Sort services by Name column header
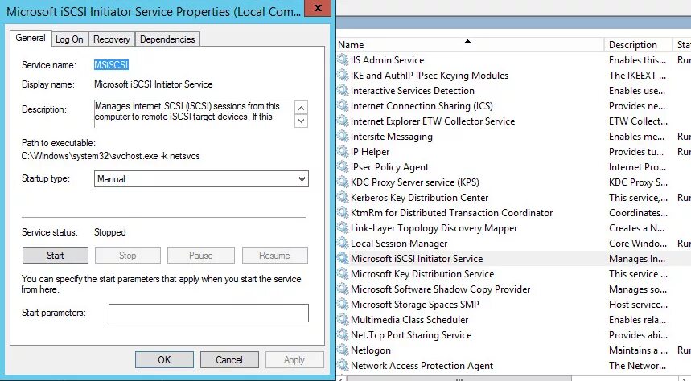Screen dimensions: 691x381 pyautogui.click(x=471, y=44)
